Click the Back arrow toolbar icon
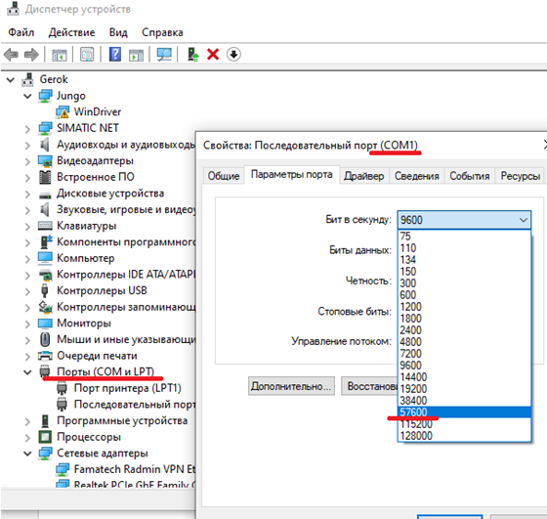The height and width of the screenshot is (519, 547). point(11,55)
